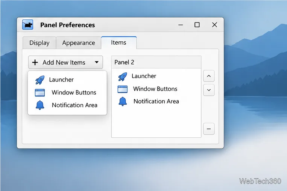The height and width of the screenshot is (191, 287).
Task: Select Window Buttons in the Panel 2 list
Action: point(156,89)
